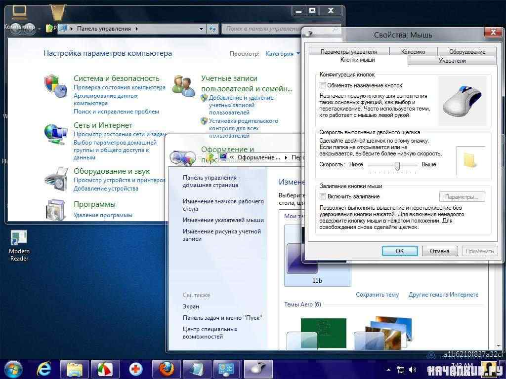Select the landscape photos Aero theme thumbnail
506x379 pixels.
[383, 332]
